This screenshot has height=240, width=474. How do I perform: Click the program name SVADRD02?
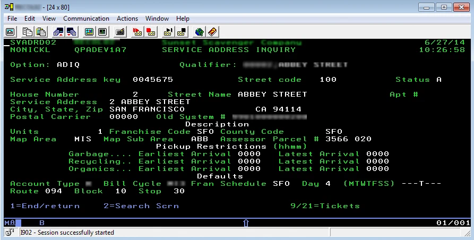tap(33, 42)
